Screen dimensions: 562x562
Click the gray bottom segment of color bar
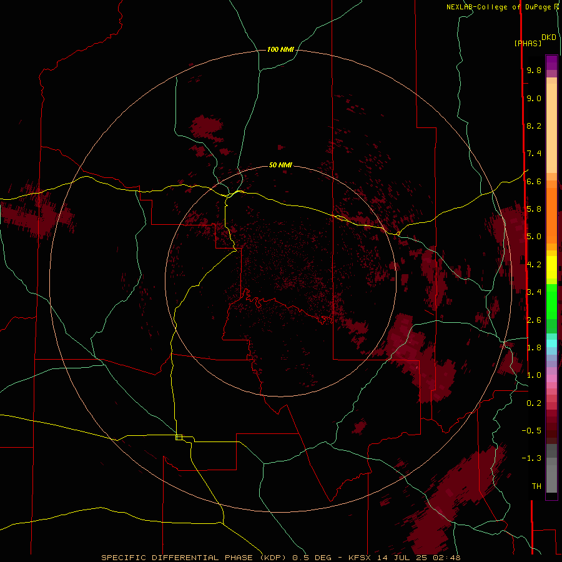551,475
